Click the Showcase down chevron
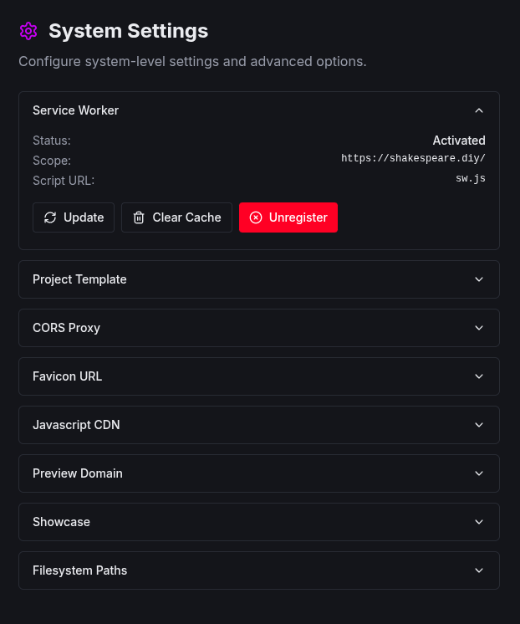This screenshot has width=520, height=624. click(x=479, y=522)
